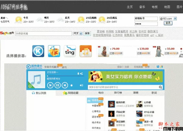Skip to the previous track
Image resolution: width=183 pixels, height=131 pixels.
click(x=50, y=85)
